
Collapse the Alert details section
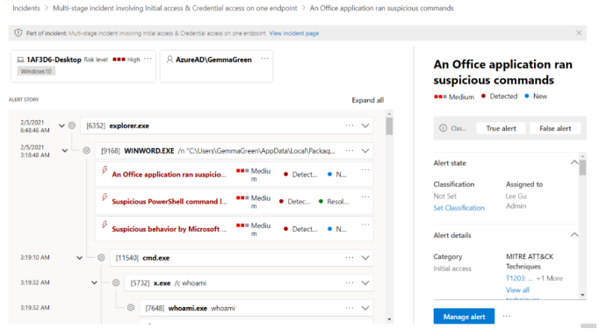point(574,234)
